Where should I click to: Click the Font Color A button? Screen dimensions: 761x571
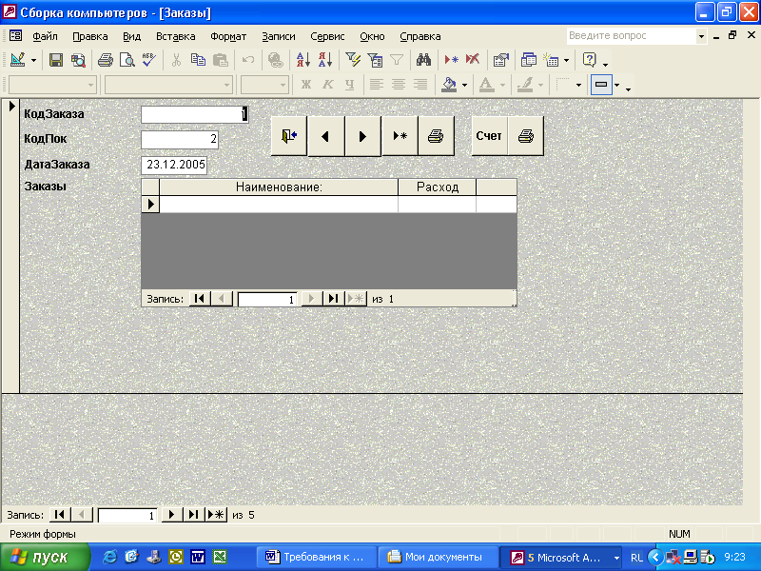tap(486, 85)
